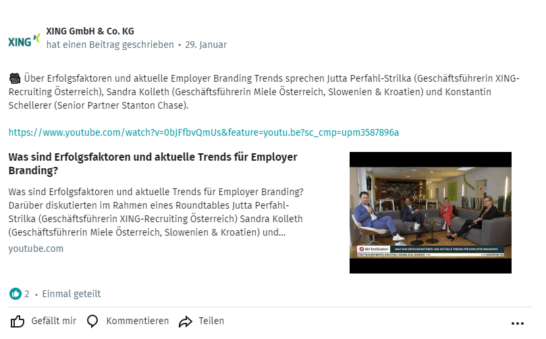
Task: Open the XING company logo
Action: tap(24, 41)
